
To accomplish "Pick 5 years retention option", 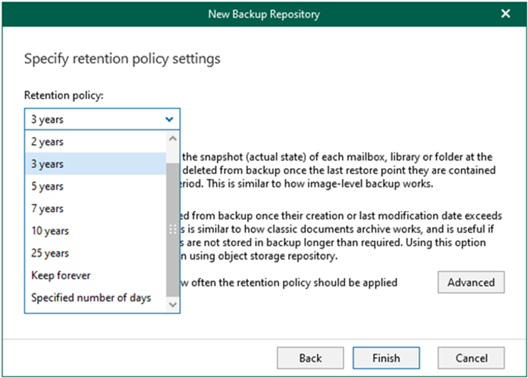I will pyautogui.click(x=95, y=186).
